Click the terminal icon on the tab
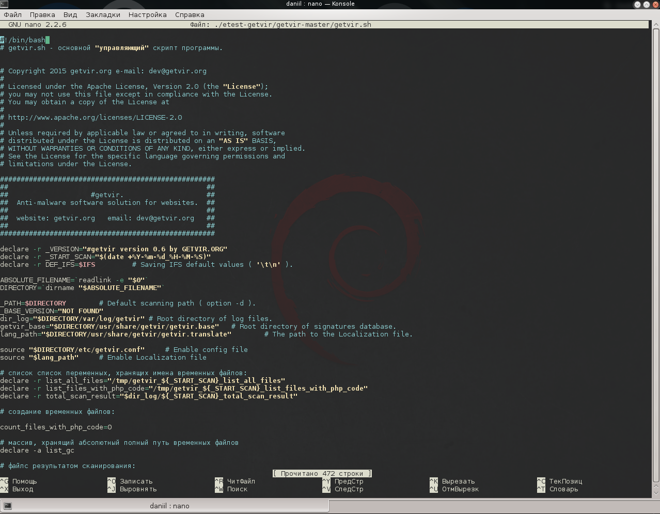Image resolution: width=660 pixels, height=514 pixels. [8, 506]
